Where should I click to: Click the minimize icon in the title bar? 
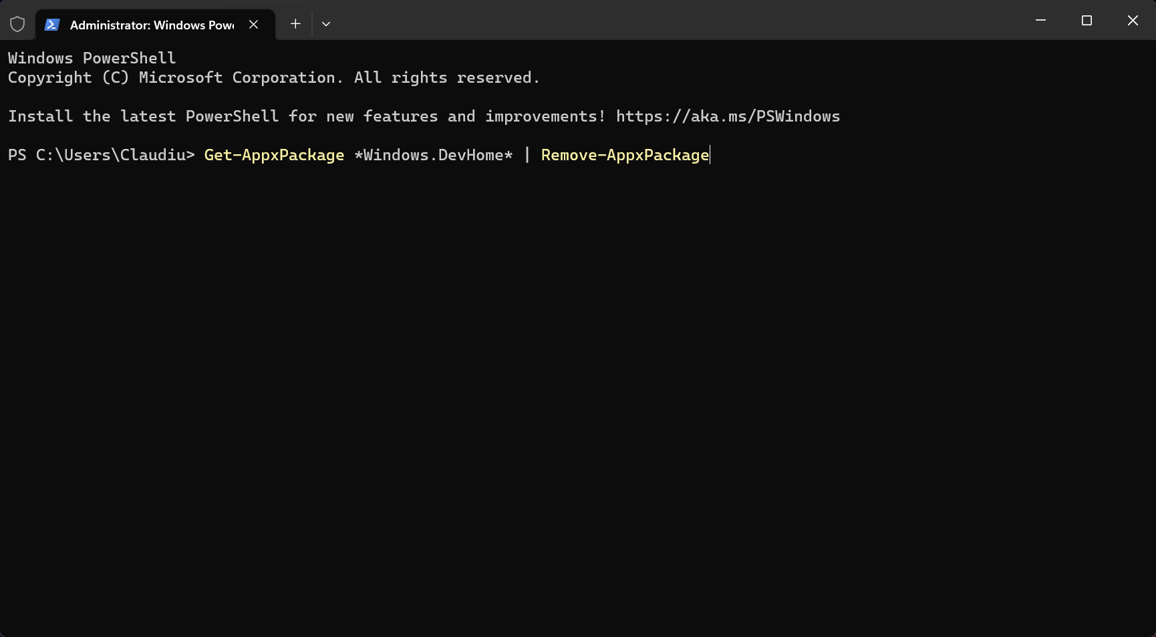pos(1040,21)
